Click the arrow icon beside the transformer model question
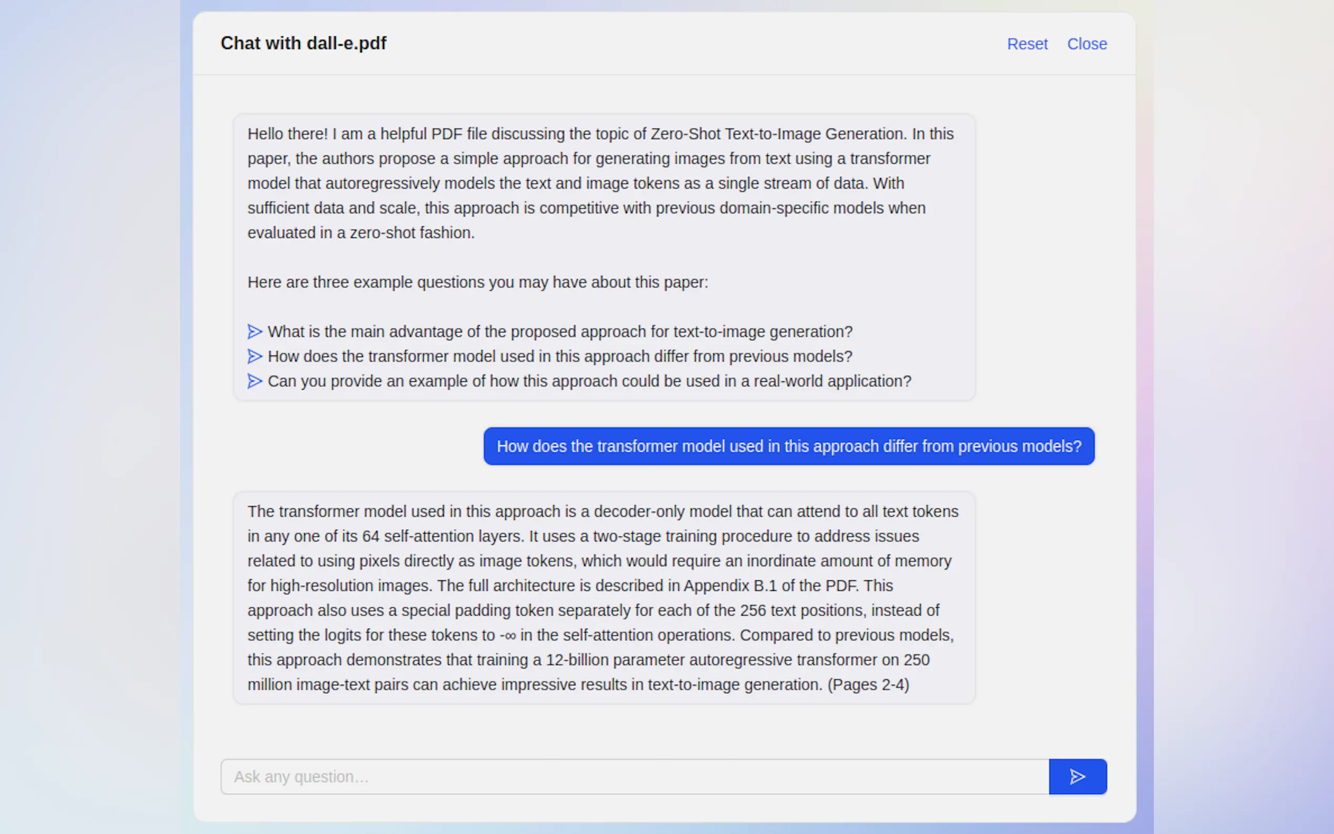This screenshot has width=1334, height=834. point(254,356)
